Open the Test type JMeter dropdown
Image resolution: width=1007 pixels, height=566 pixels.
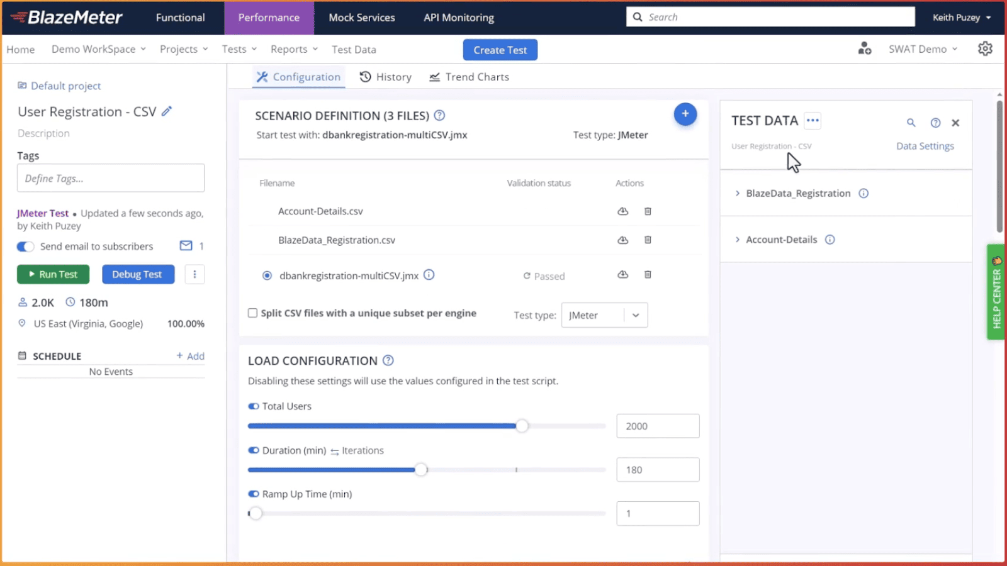(x=604, y=315)
